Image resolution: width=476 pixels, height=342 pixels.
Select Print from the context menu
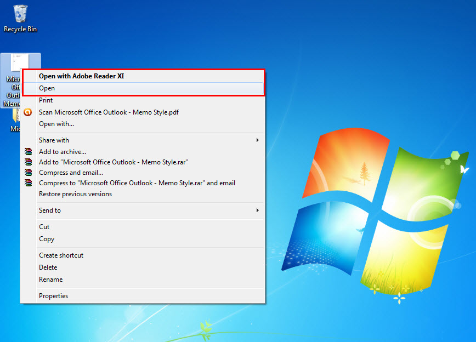coord(46,100)
